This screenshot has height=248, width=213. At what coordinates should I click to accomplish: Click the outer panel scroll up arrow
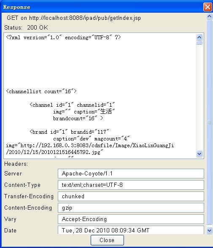(209, 16)
